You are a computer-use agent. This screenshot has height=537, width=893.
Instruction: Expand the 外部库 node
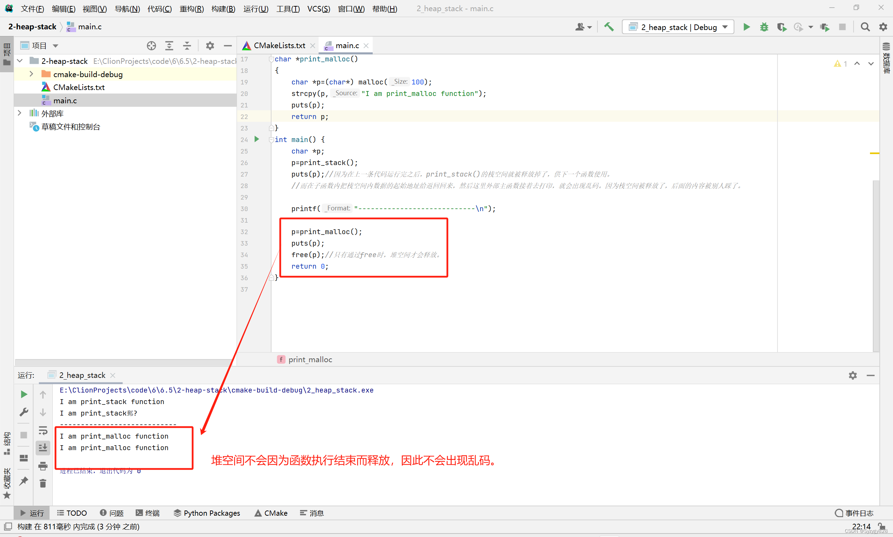pyautogui.click(x=20, y=113)
